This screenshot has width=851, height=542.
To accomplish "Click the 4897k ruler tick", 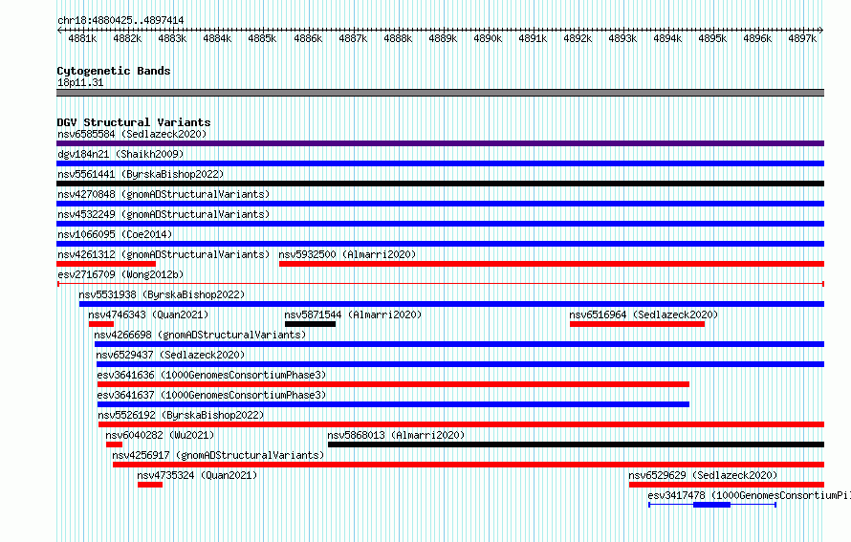I will 802,38.
